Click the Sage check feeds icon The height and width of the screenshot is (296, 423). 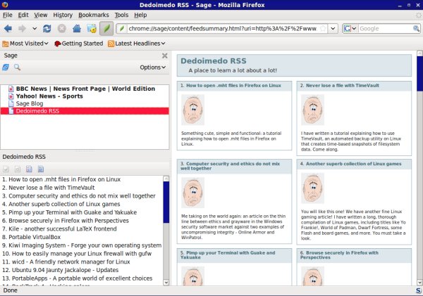pyautogui.click(x=6, y=67)
